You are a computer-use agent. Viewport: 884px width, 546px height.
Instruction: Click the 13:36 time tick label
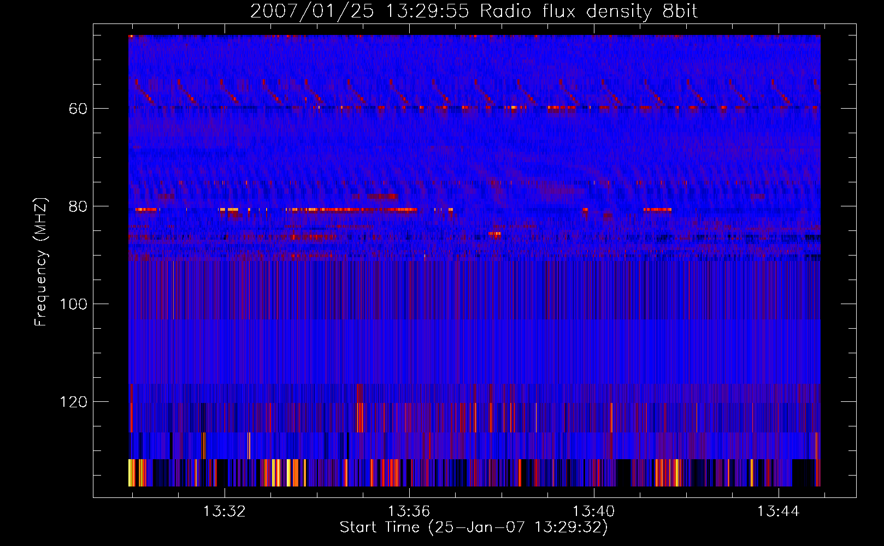pos(409,511)
